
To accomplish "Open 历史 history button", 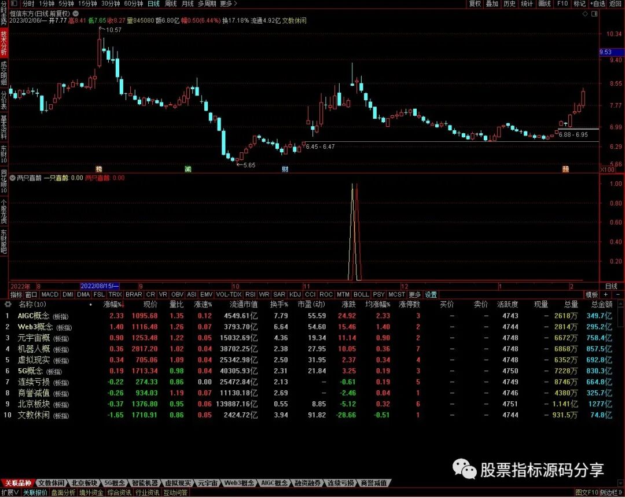I will pyautogui.click(x=509, y=3).
